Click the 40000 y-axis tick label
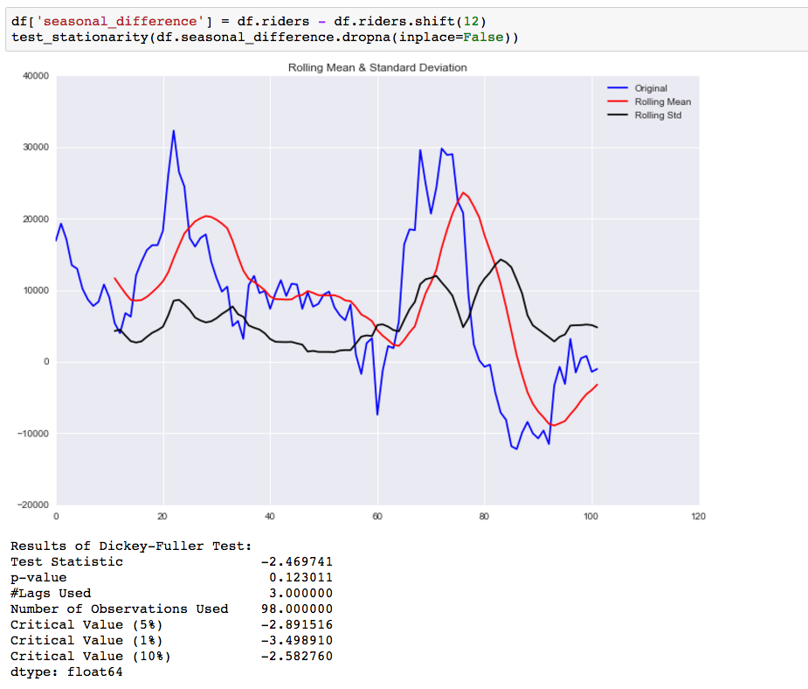Image resolution: width=808 pixels, height=689 pixels. [36, 76]
